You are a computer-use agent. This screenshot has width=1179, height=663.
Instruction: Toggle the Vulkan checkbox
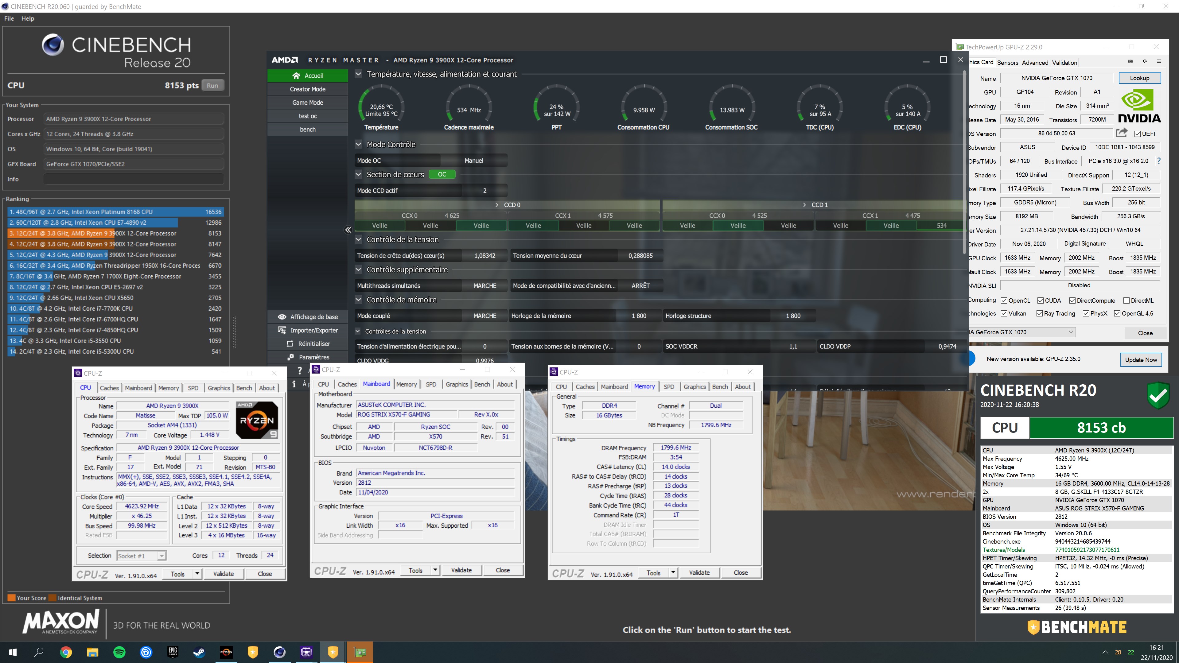coord(1004,313)
